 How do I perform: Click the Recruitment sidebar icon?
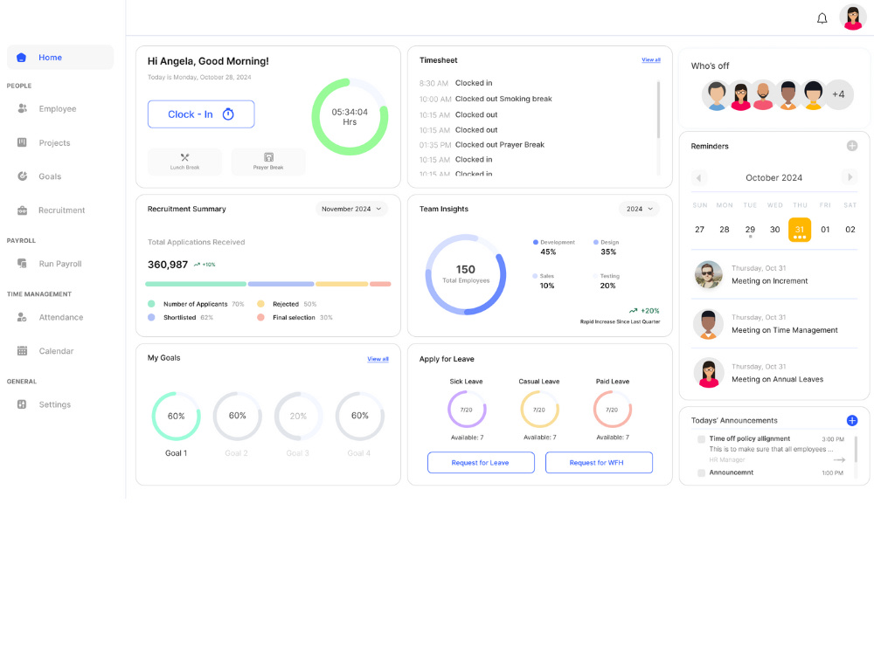click(x=23, y=210)
